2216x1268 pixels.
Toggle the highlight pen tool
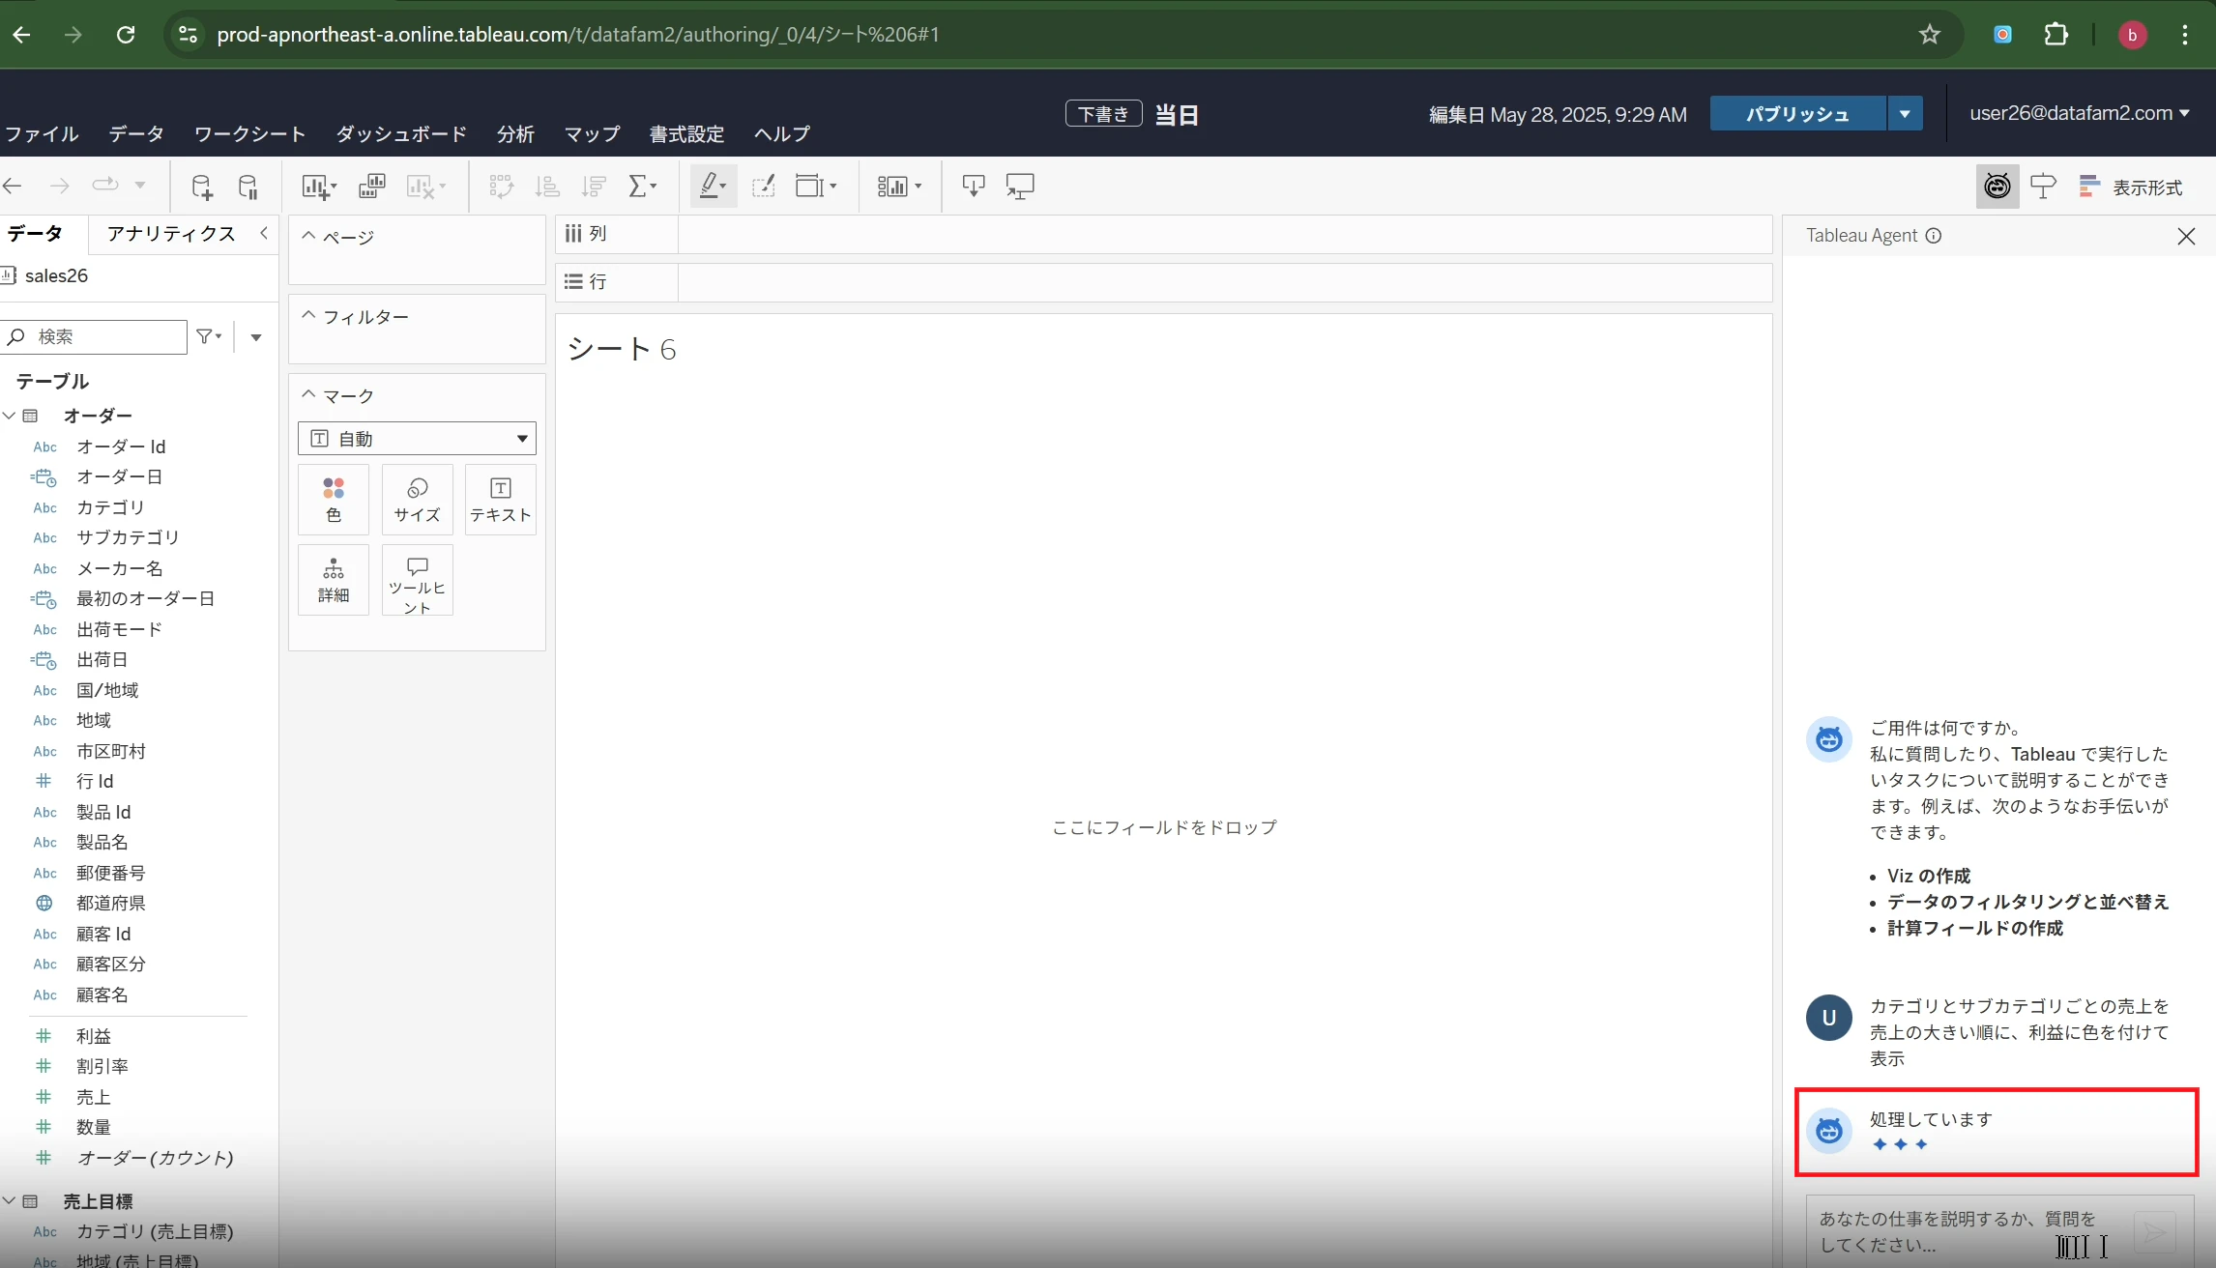[x=714, y=187]
